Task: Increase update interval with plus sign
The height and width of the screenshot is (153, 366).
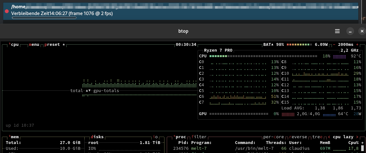Action: pyautogui.click(x=357, y=45)
